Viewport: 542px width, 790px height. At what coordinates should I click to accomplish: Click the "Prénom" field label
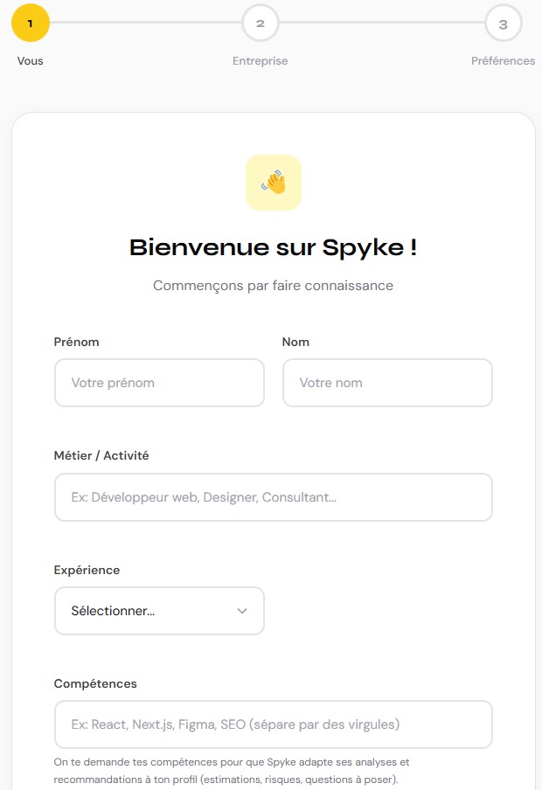pyautogui.click(x=77, y=342)
